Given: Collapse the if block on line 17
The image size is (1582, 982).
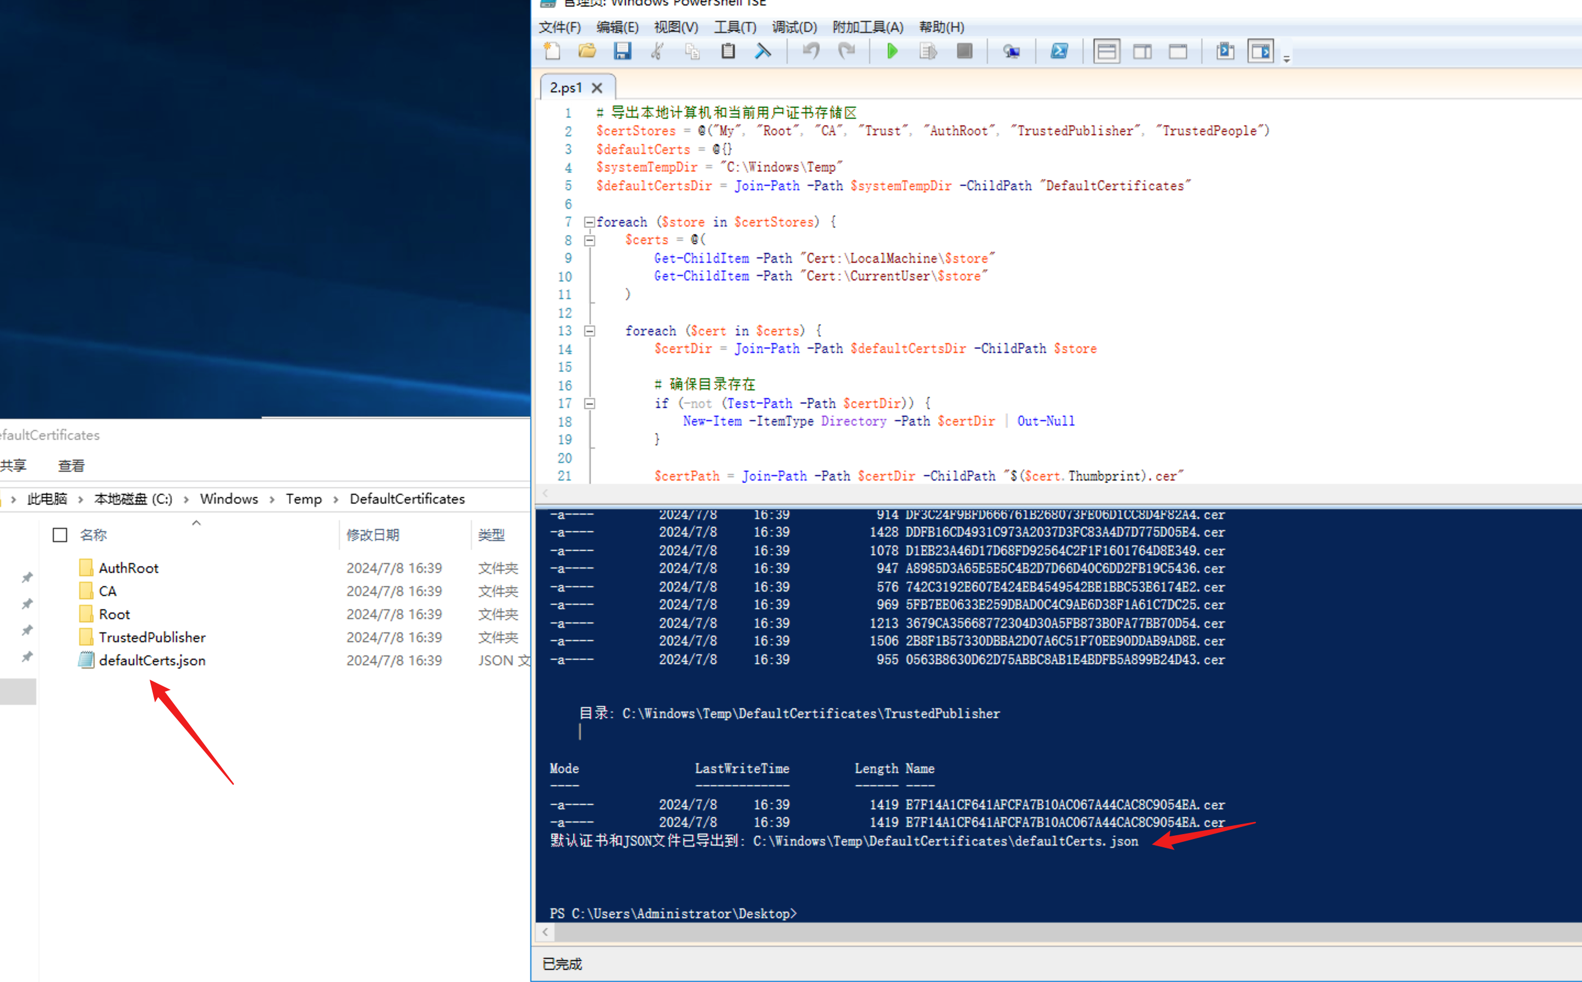Looking at the screenshot, I should pyautogui.click(x=589, y=404).
